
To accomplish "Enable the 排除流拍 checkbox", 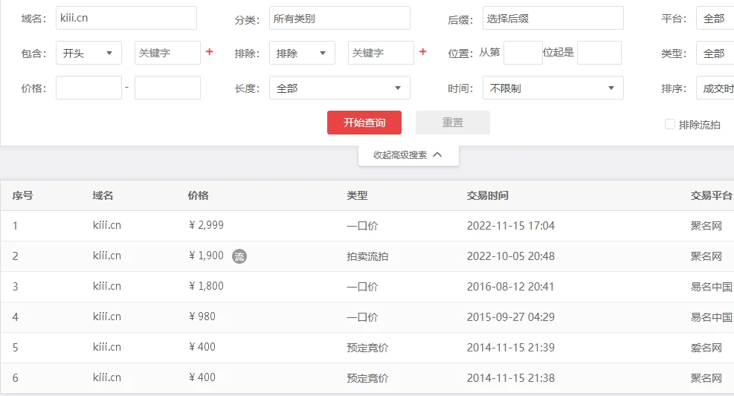I will click(x=670, y=125).
